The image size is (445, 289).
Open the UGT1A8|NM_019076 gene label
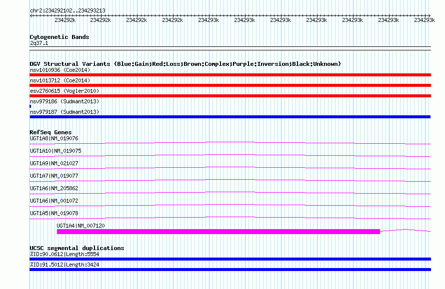(54, 139)
